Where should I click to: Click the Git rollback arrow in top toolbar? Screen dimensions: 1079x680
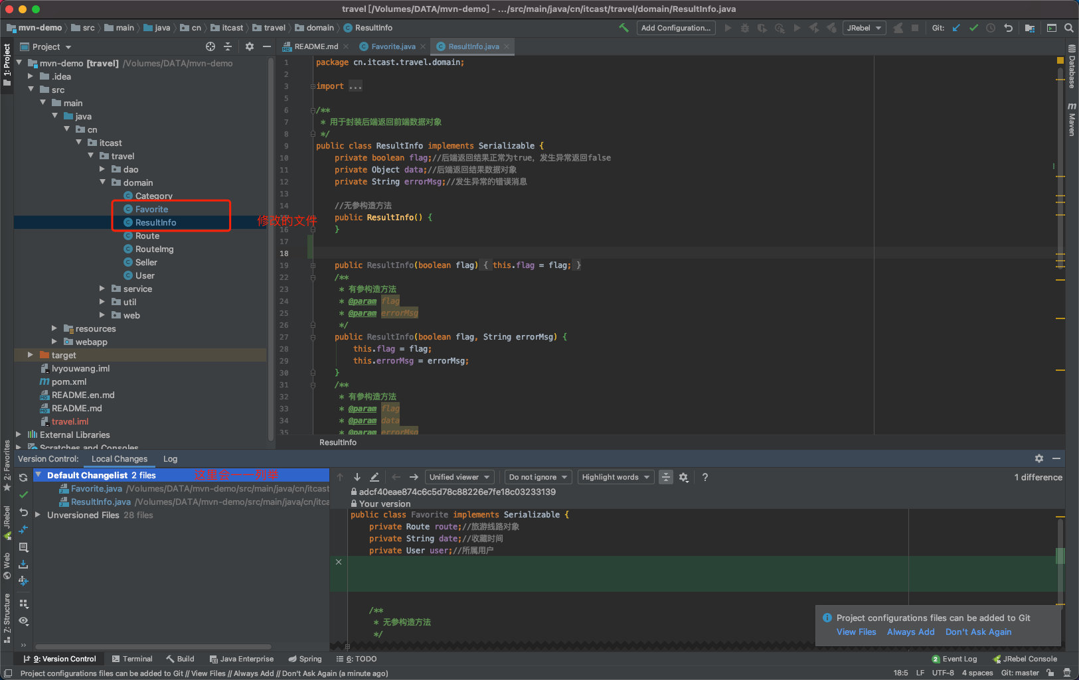1008,28
